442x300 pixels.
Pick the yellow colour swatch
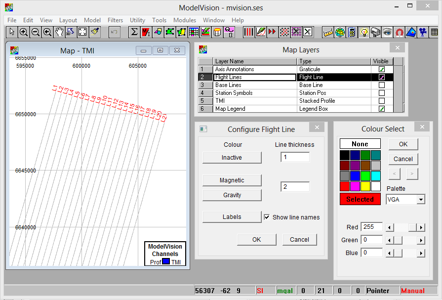365,186
